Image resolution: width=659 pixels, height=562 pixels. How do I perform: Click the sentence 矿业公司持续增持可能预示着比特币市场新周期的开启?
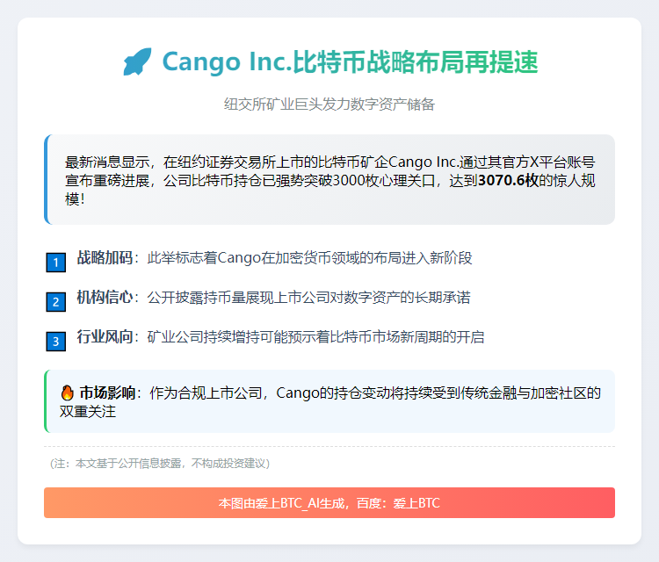[315, 336]
